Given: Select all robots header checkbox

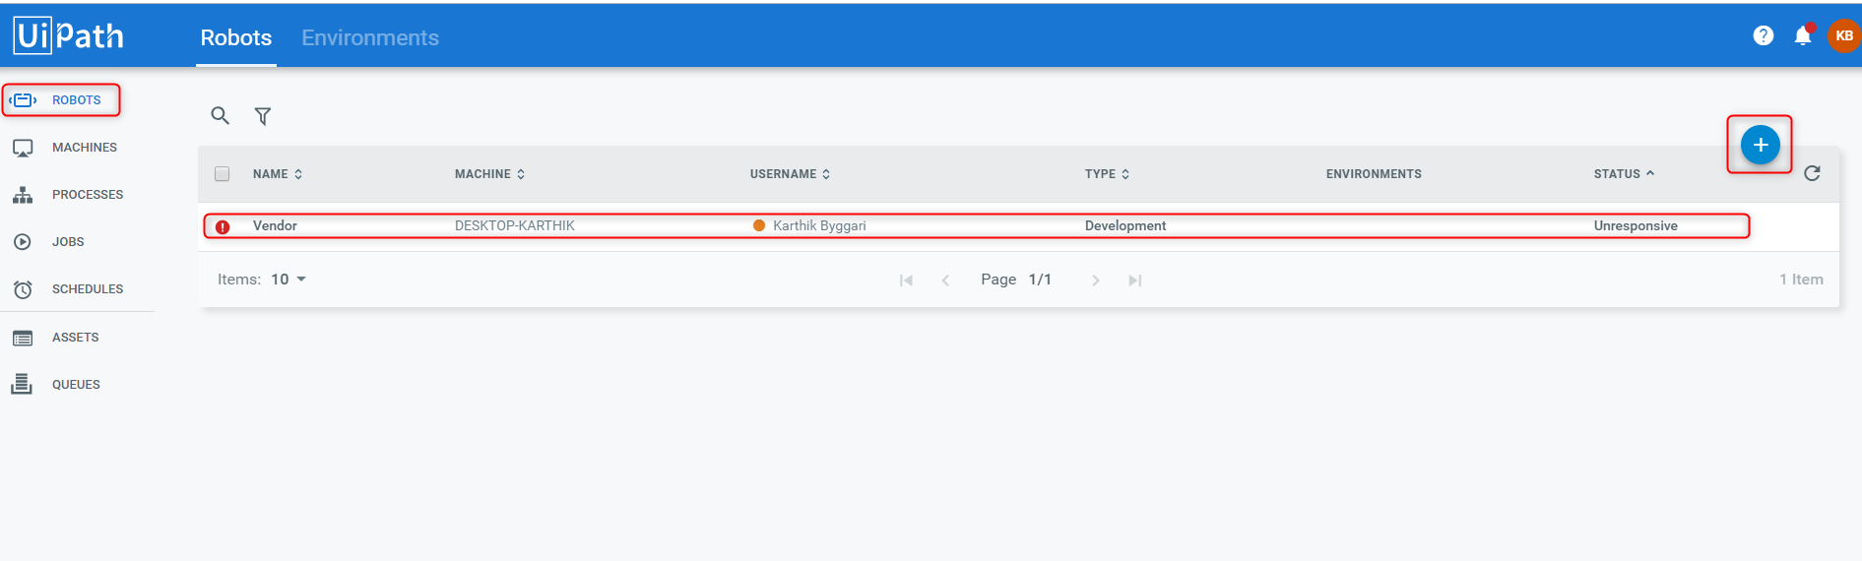Looking at the screenshot, I should [222, 174].
